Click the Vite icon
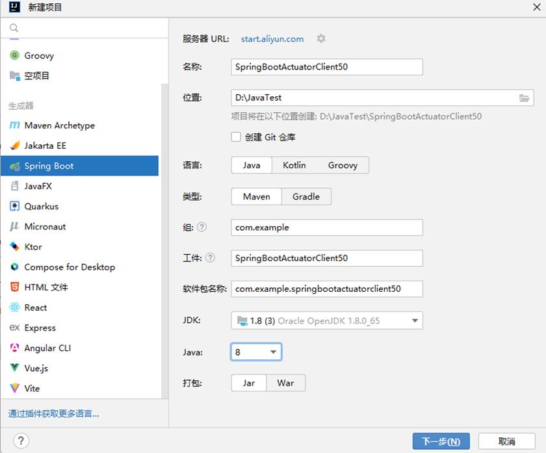 pos(14,388)
